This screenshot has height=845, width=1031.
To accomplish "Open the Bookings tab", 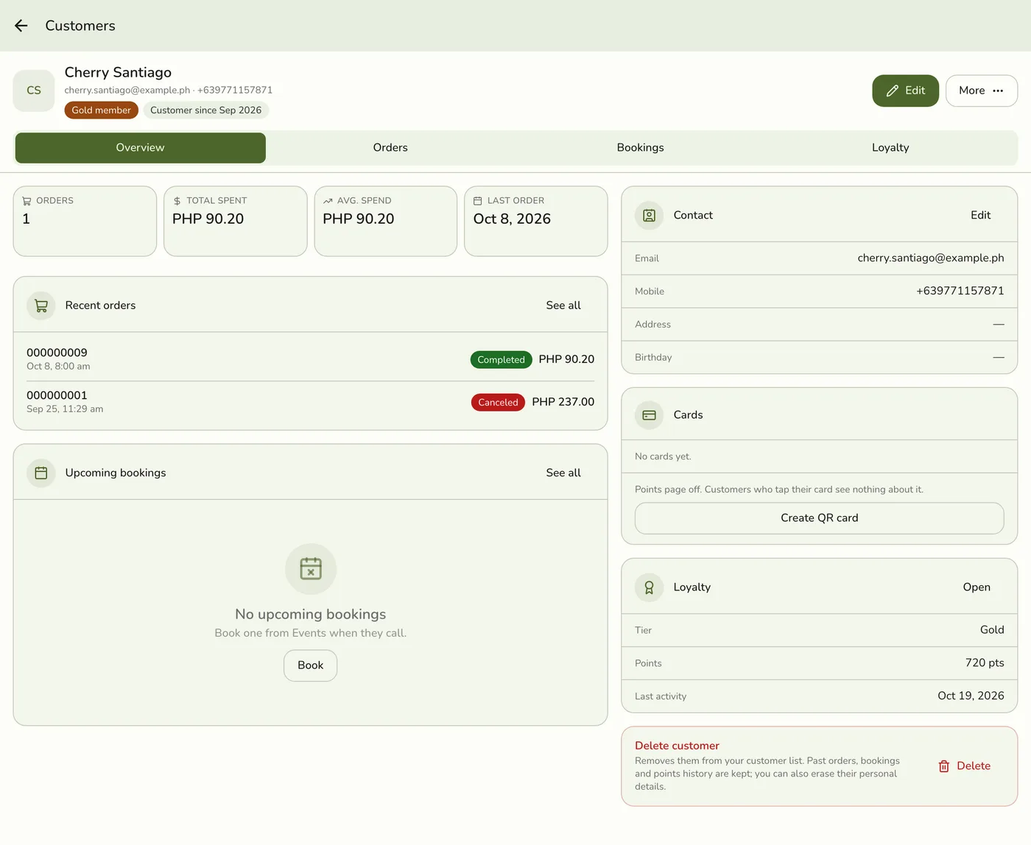I will click(x=641, y=148).
